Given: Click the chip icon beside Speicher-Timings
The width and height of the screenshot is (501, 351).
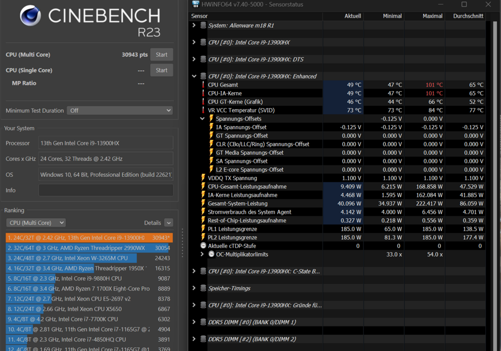Looking at the screenshot, I should point(203,288).
